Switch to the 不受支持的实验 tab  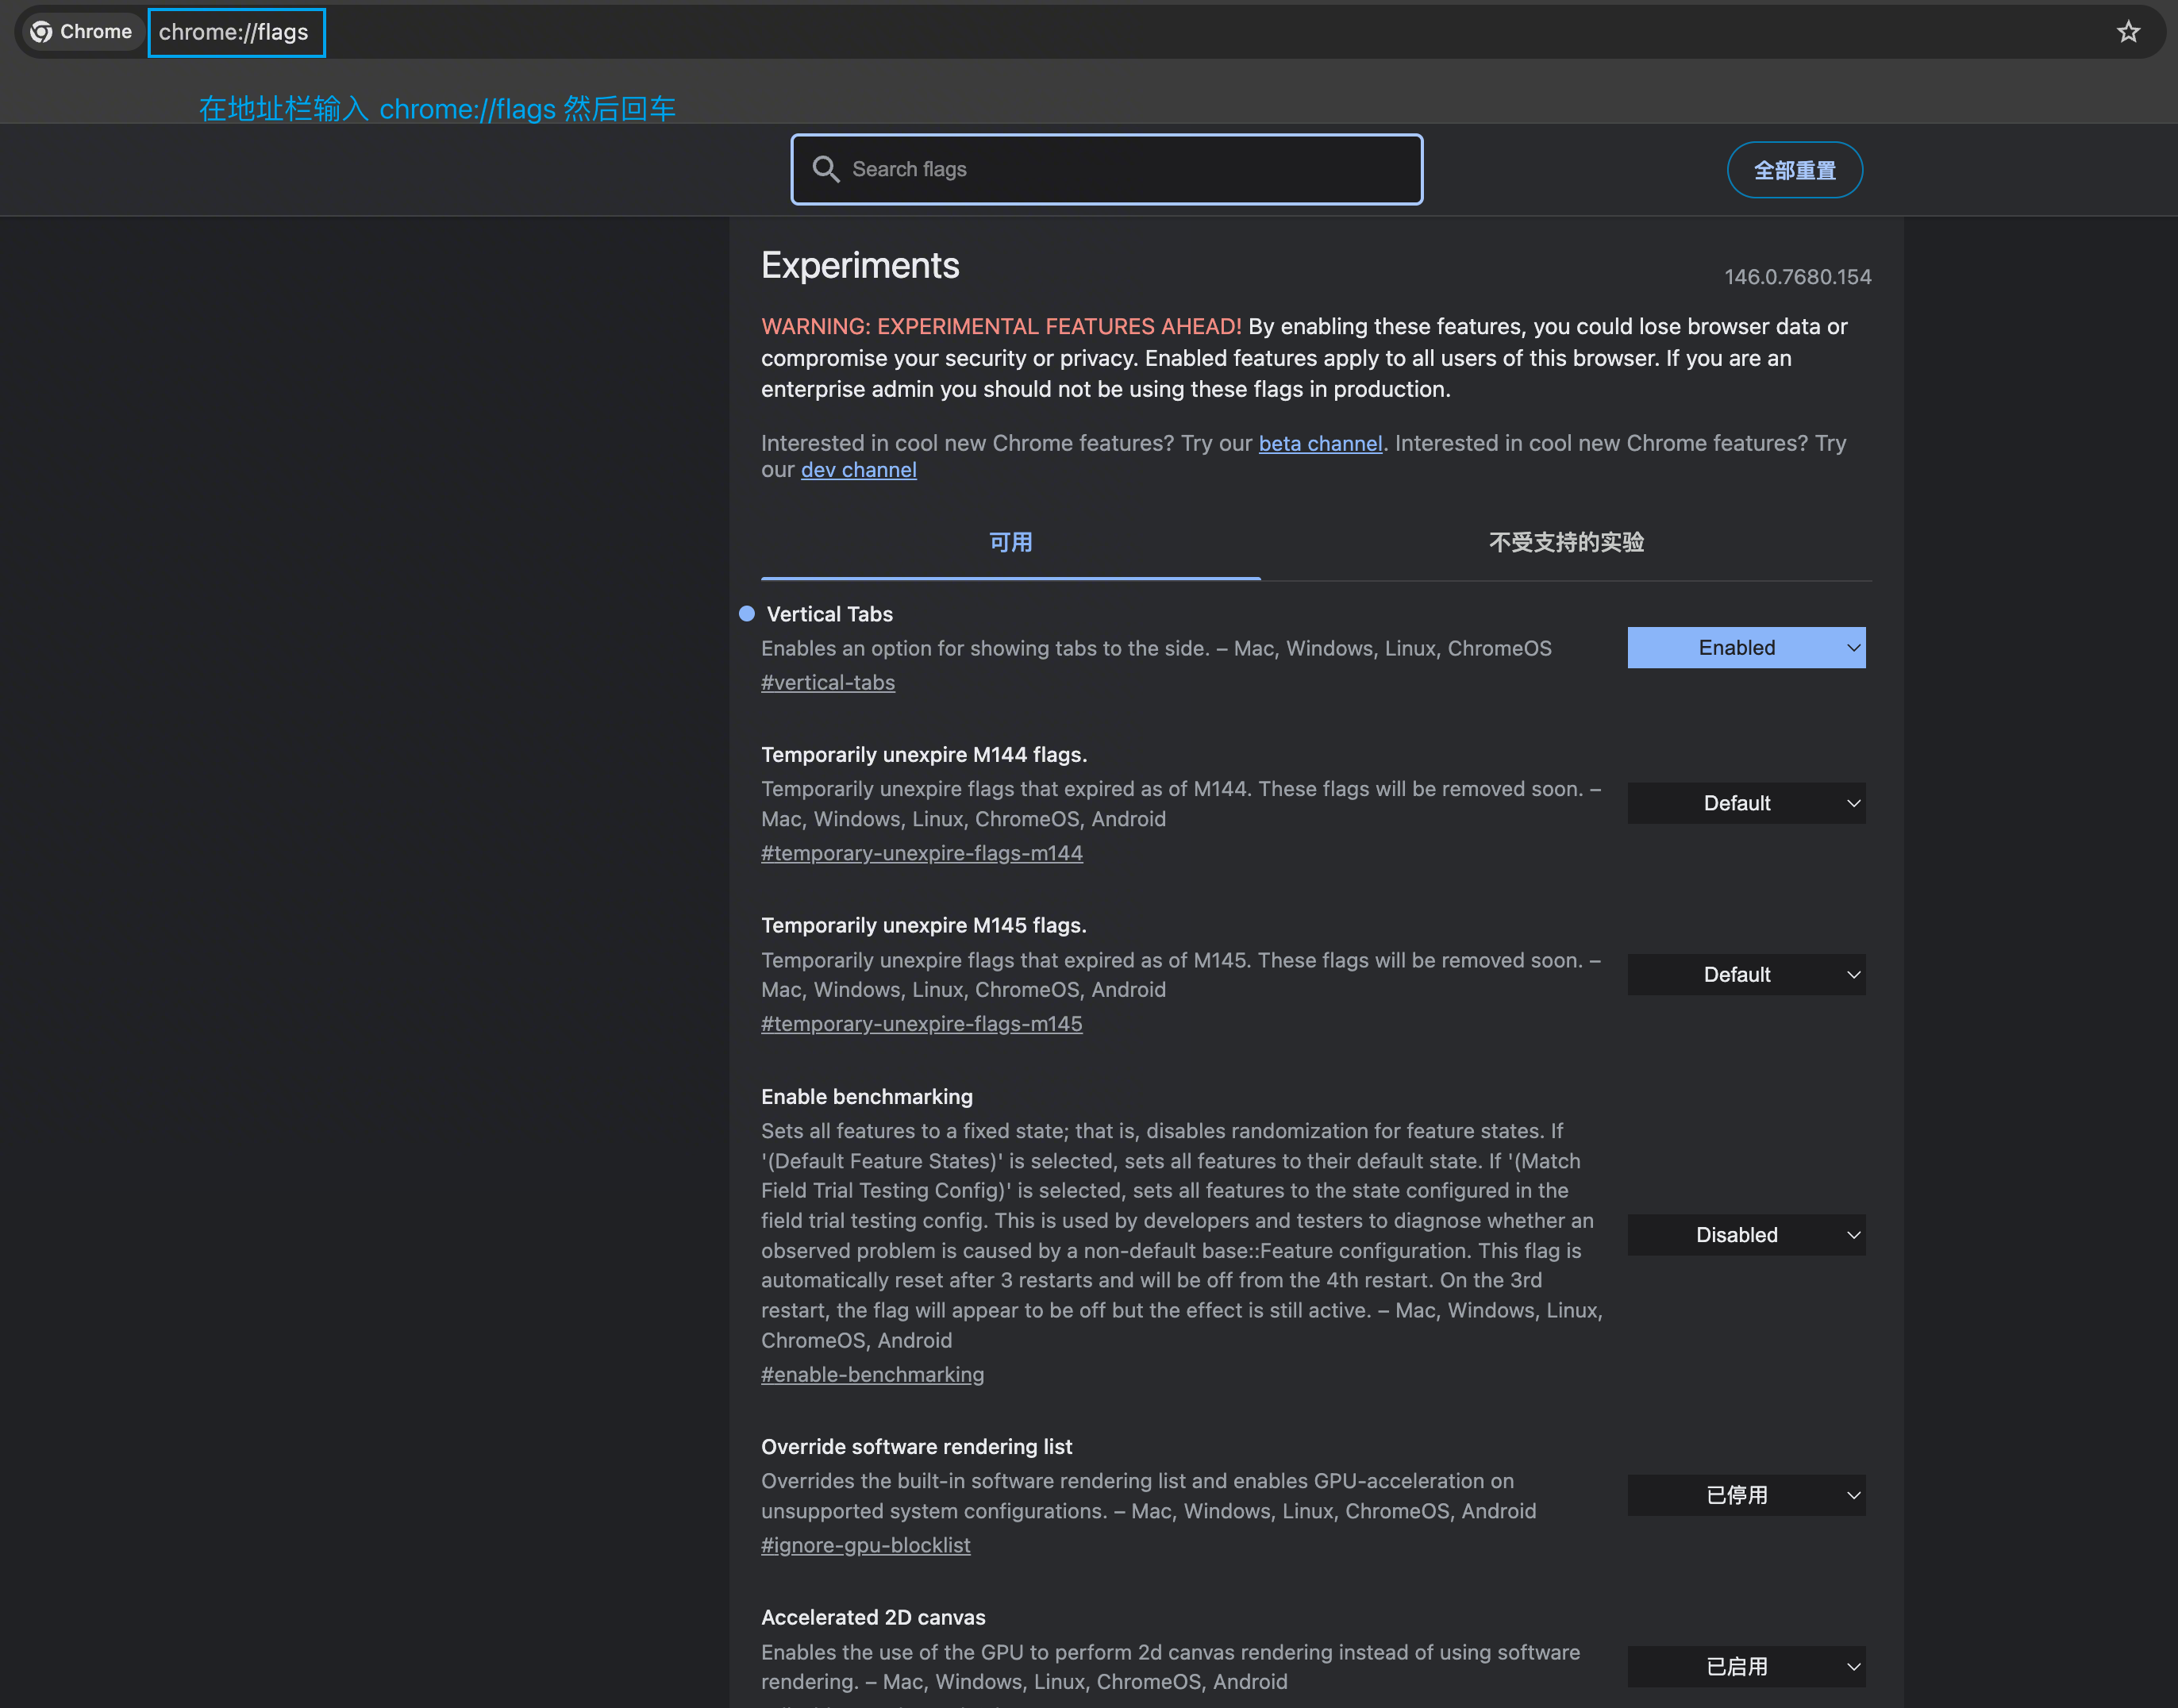coord(1566,542)
